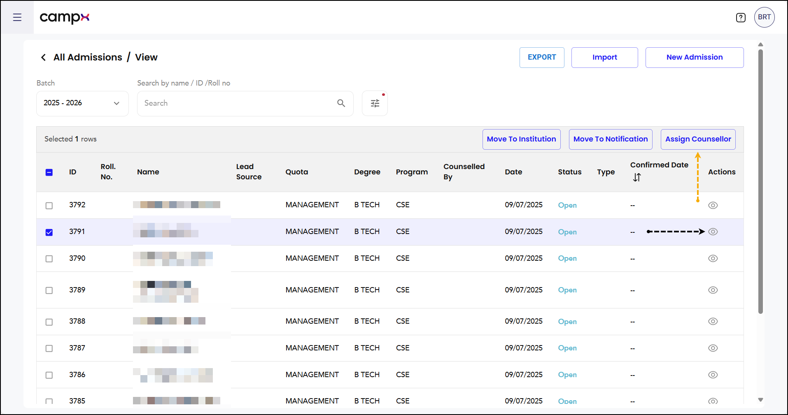This screenshot has height=415, width=788.
Task: View admission 3788 via eye icon
Action: pyautogui.click(x=713, y=321)
